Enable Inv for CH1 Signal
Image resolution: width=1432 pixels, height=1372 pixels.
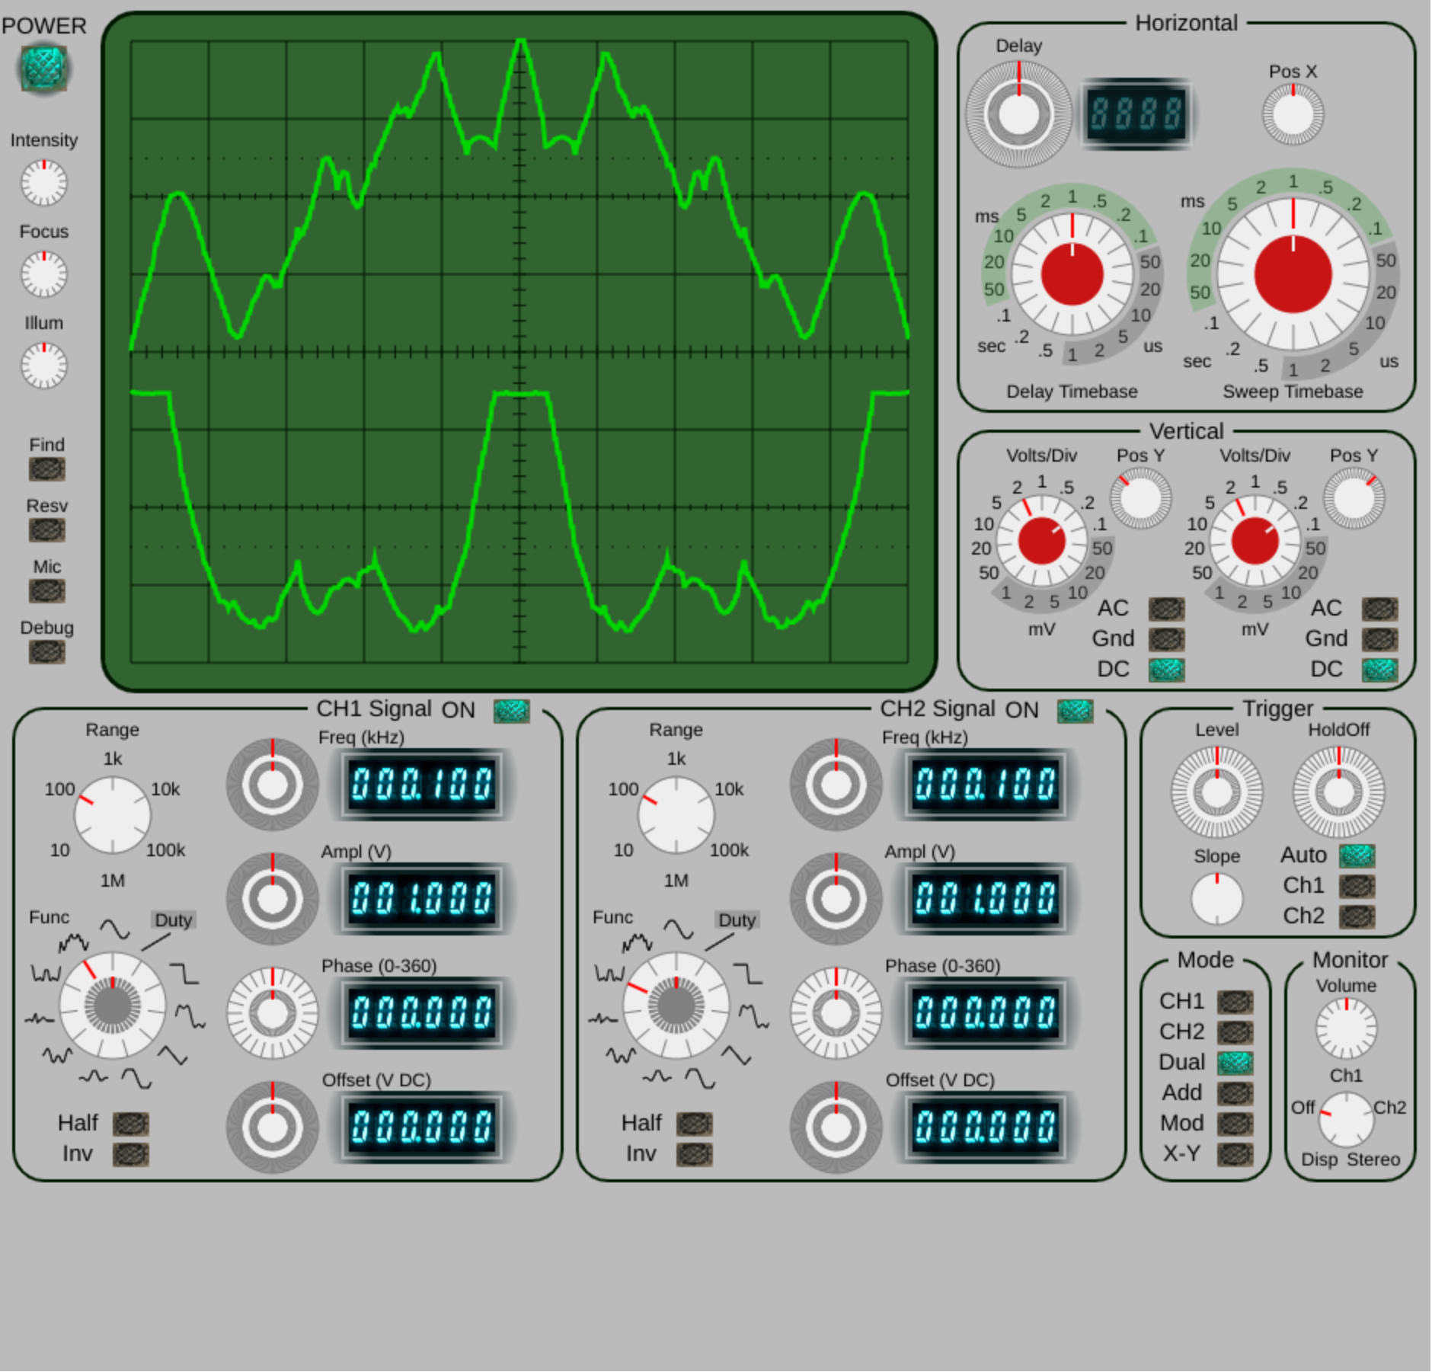pos(131,1155)
